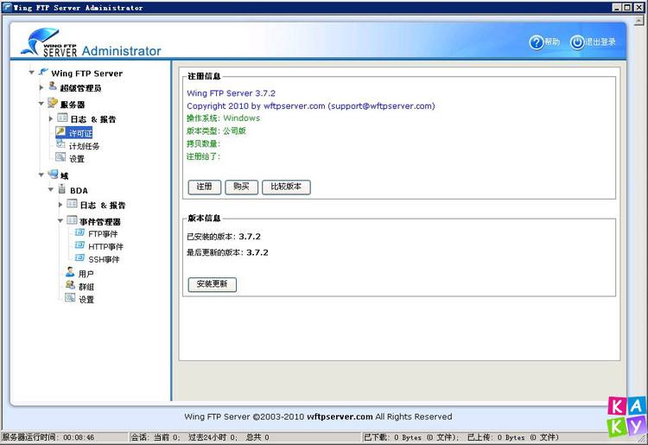Screen dimensions: 648x445
Task: Click the 计划任务 icon
Action: (60, 144)
